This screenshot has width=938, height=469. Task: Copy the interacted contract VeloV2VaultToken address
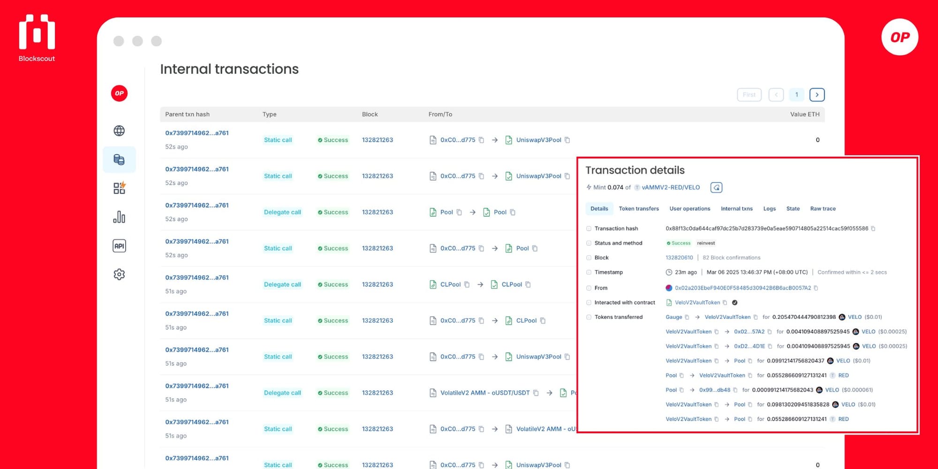[x=725, y=303]
